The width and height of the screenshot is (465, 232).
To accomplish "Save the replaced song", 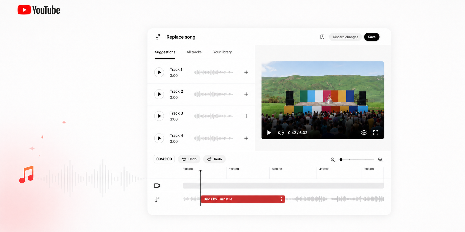I will coord(372,37).
